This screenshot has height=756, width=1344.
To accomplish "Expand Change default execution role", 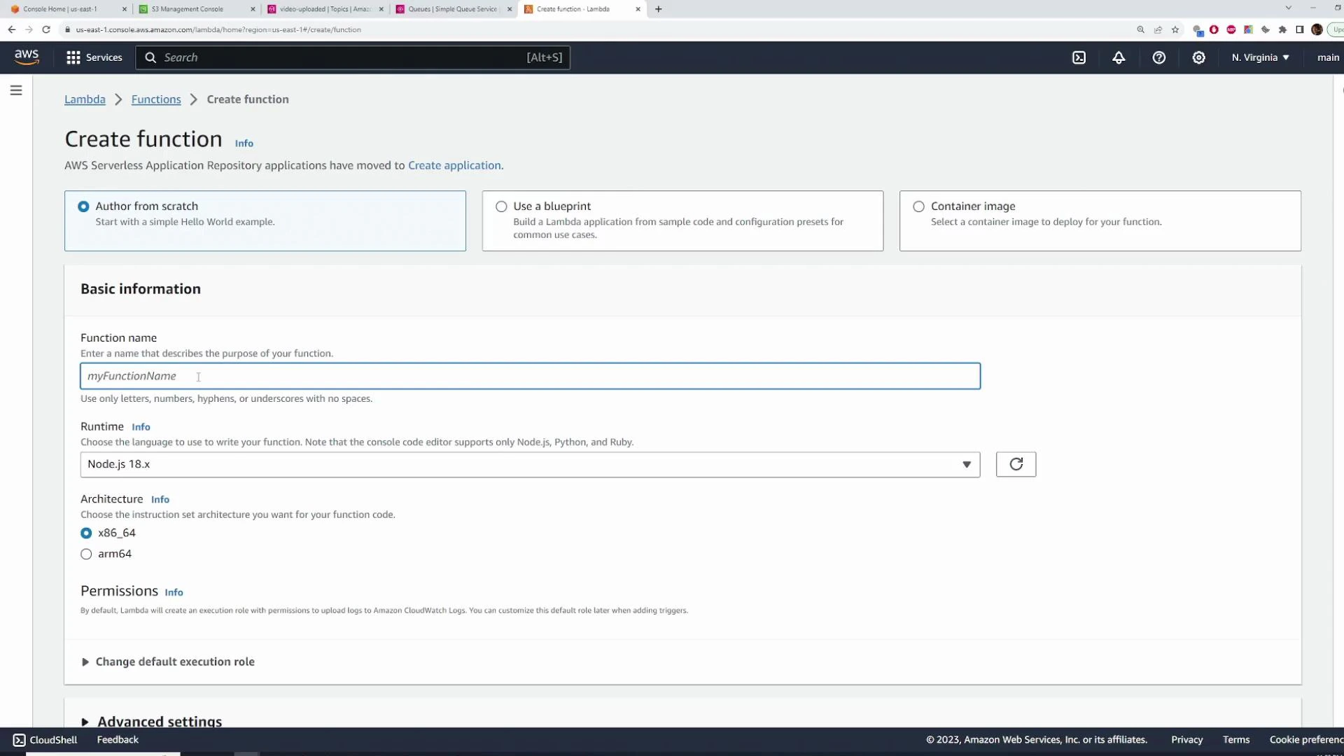I will click(174, 661).
